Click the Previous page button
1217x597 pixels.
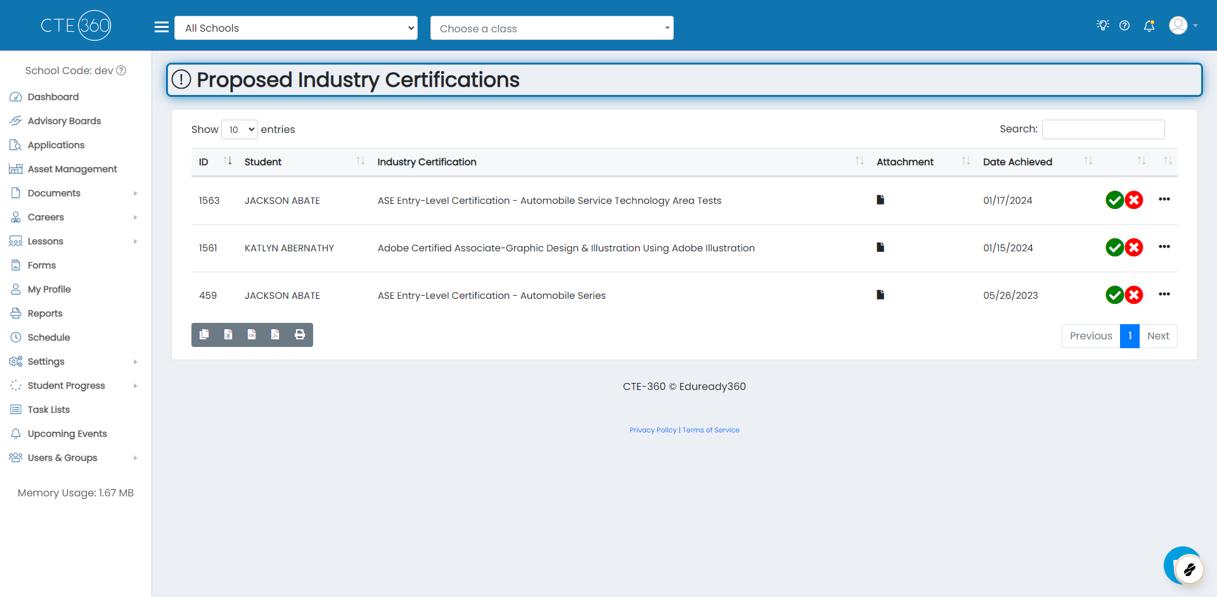point(1091,336)
